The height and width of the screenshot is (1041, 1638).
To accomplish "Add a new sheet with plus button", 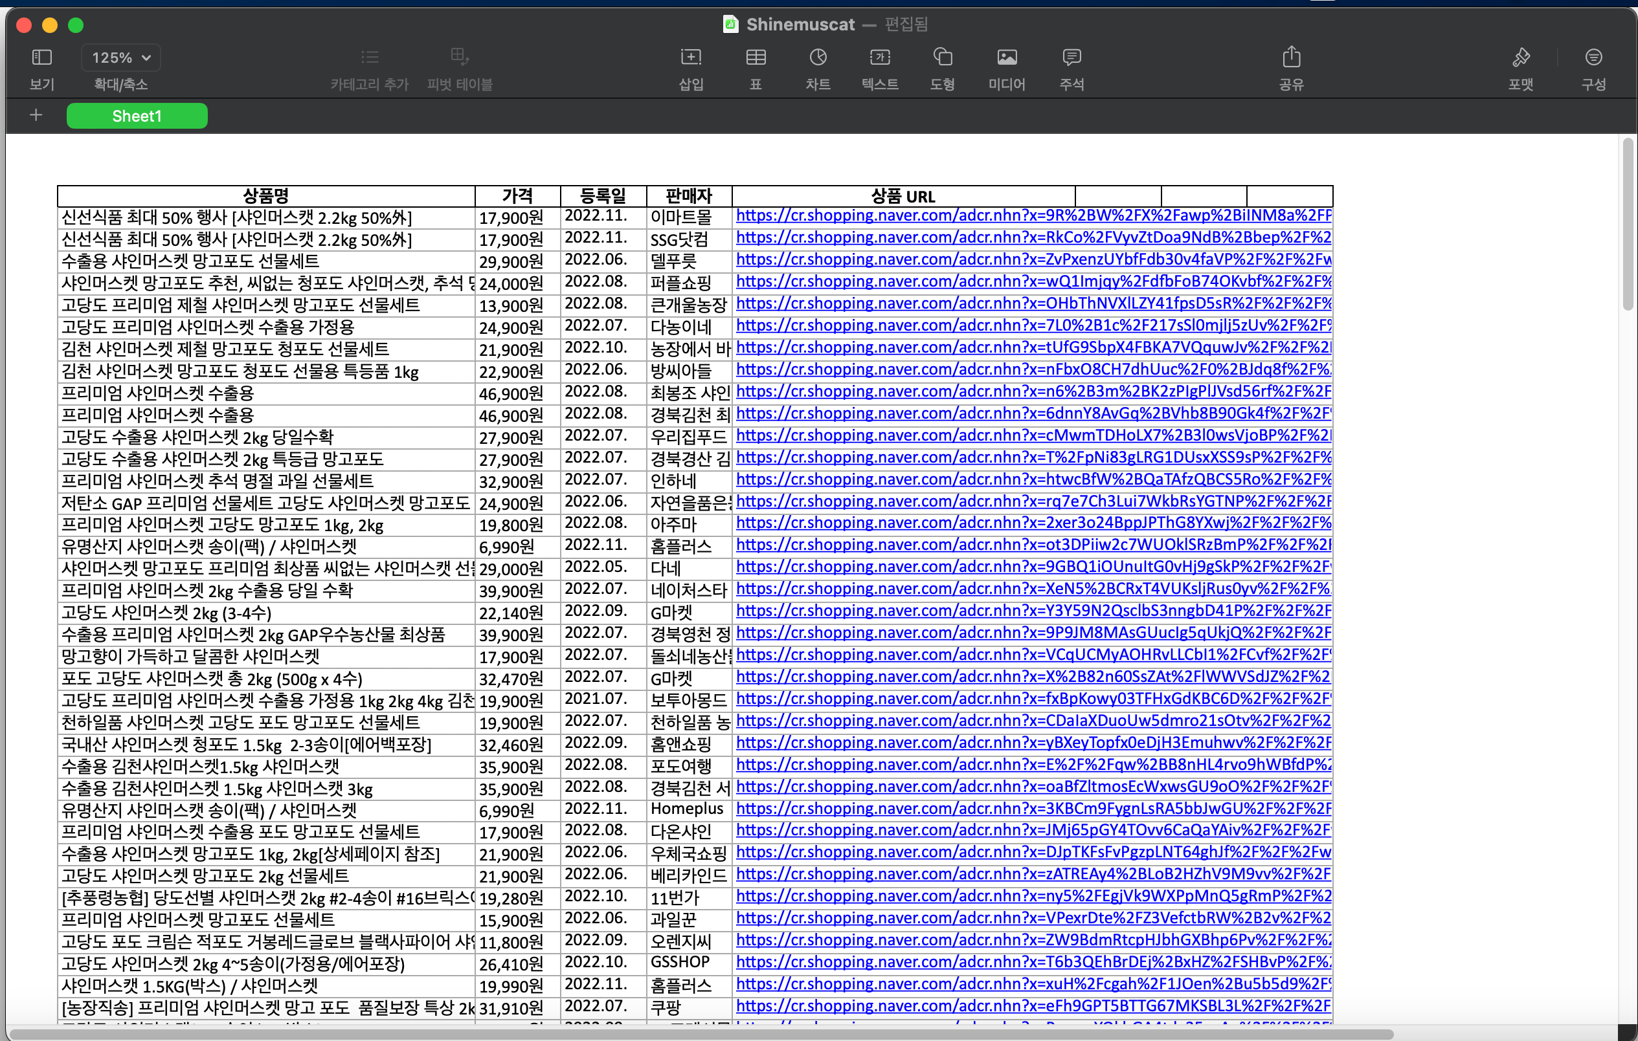I will (x=36, y=116).
